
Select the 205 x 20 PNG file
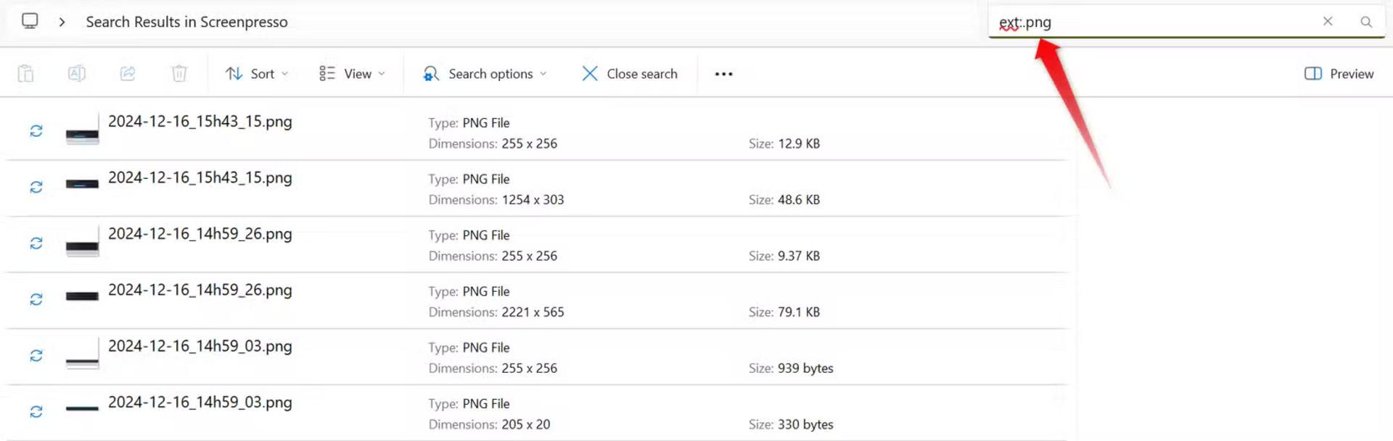537,413
